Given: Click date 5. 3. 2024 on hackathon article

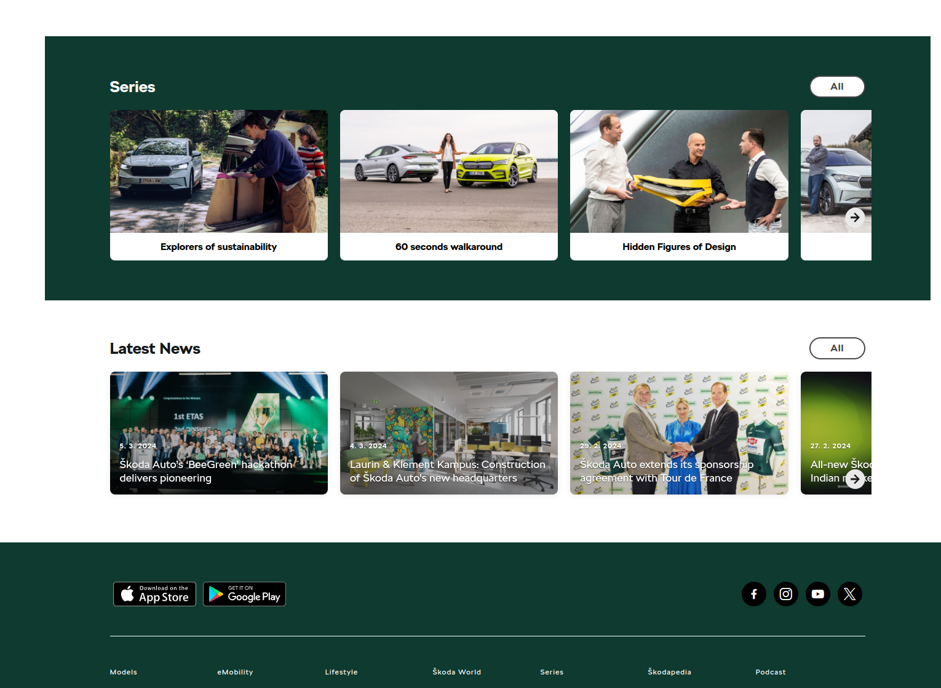Looking at the screenshot, I should [138, 446].
